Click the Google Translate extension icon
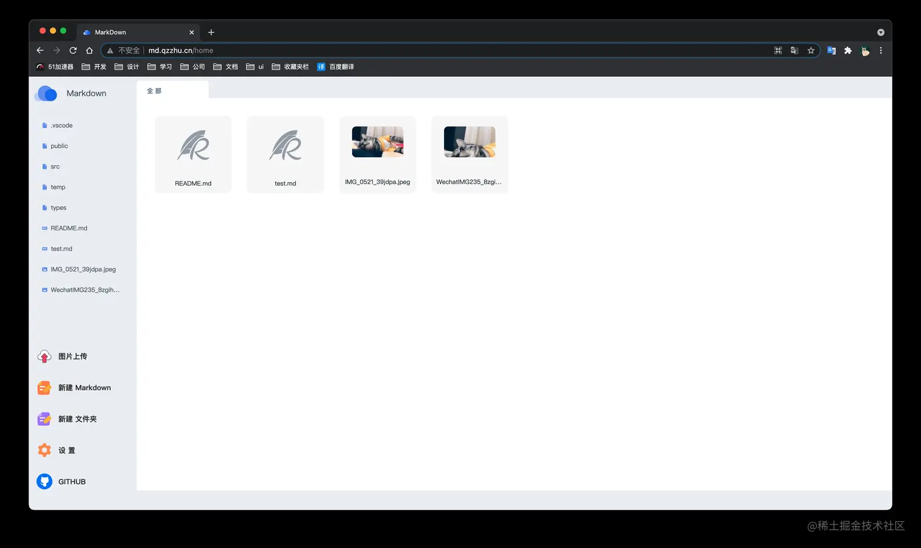Screen dimensions: 921x548 (831, 51)
